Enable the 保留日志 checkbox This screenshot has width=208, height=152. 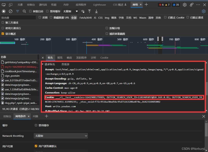point(31,11)
